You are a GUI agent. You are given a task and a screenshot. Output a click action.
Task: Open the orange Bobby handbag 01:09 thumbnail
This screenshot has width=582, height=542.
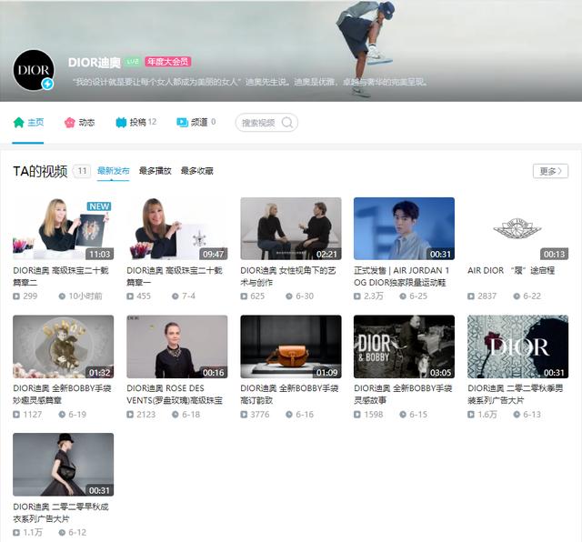[291, 346]
